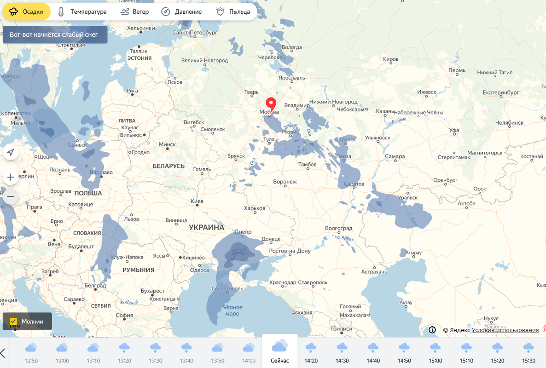Click the Волгоград city label
Viewport: 546px width, 368px height.
point(338,228)
